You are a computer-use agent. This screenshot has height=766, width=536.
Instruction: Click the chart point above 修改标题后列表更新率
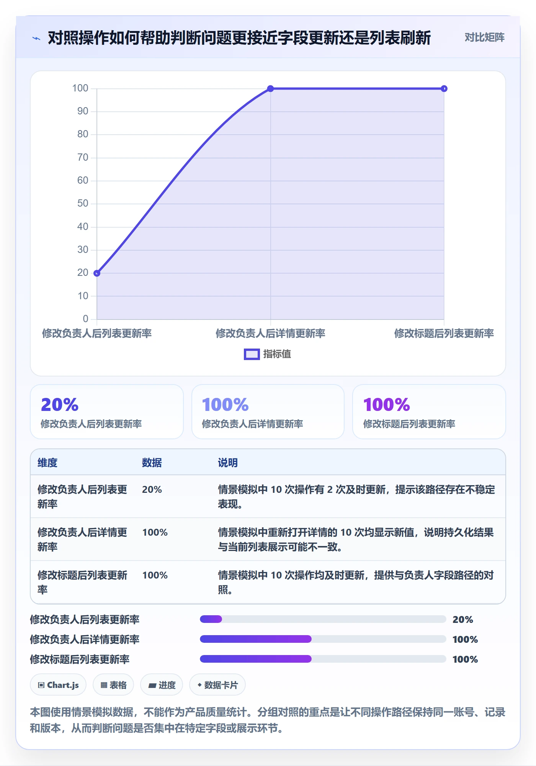pyautogui.click(x=444, y=89)
